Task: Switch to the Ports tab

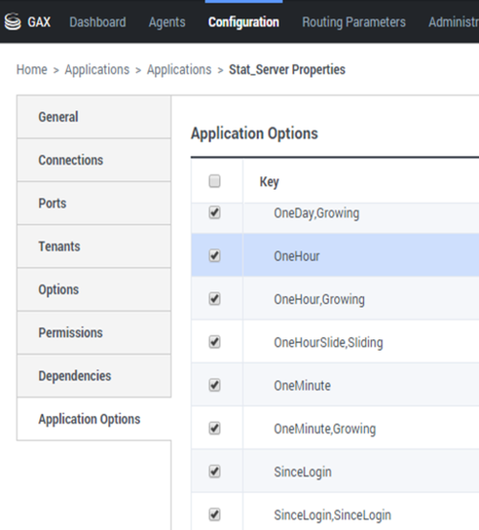Action: (x=94, y=203)
